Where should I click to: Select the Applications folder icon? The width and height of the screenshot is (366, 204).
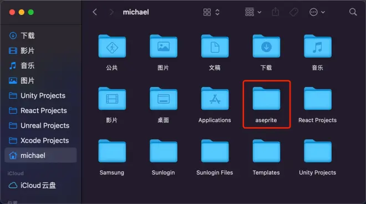[x=215, y=98]
